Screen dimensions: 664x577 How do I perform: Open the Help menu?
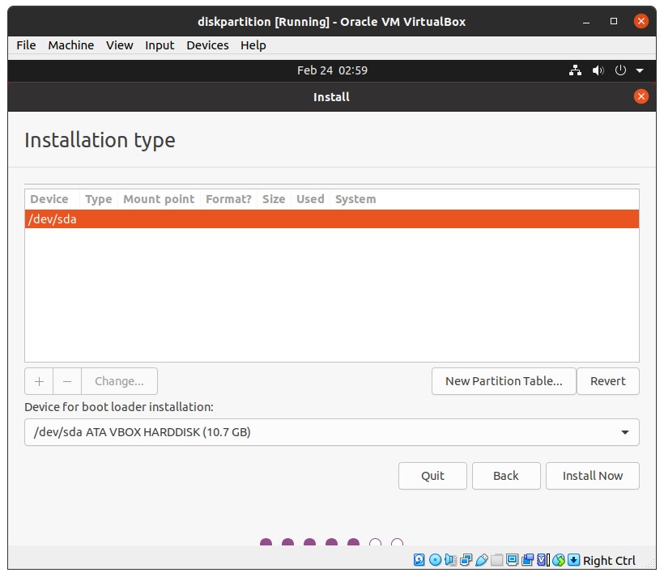(x=253, y=45)
